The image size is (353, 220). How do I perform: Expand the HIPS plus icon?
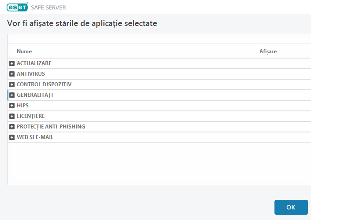click(12, 106)
